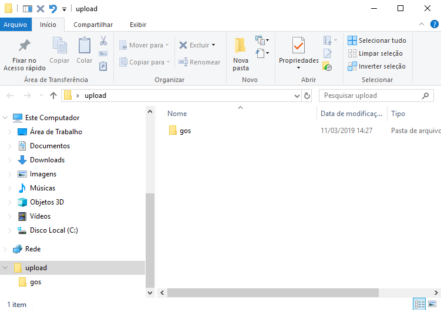Select Objetos 3D in the navigation pane
This screenshot has width=441, height=310.
click(47, 202)
